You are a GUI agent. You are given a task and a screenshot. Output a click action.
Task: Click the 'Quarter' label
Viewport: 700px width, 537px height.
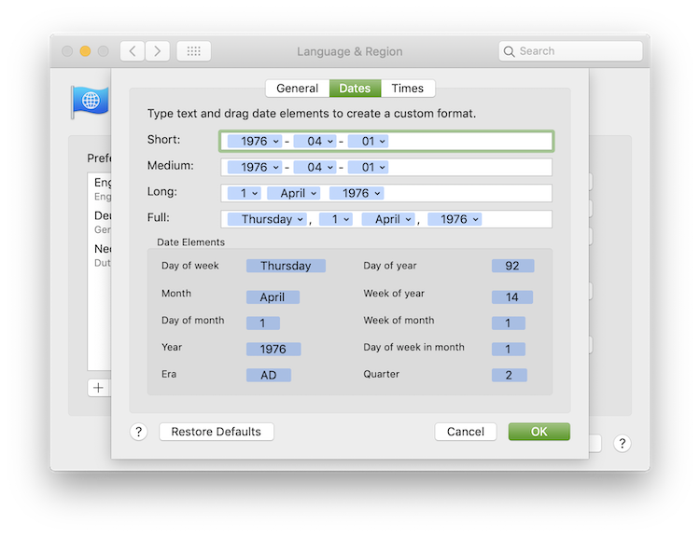381,374
